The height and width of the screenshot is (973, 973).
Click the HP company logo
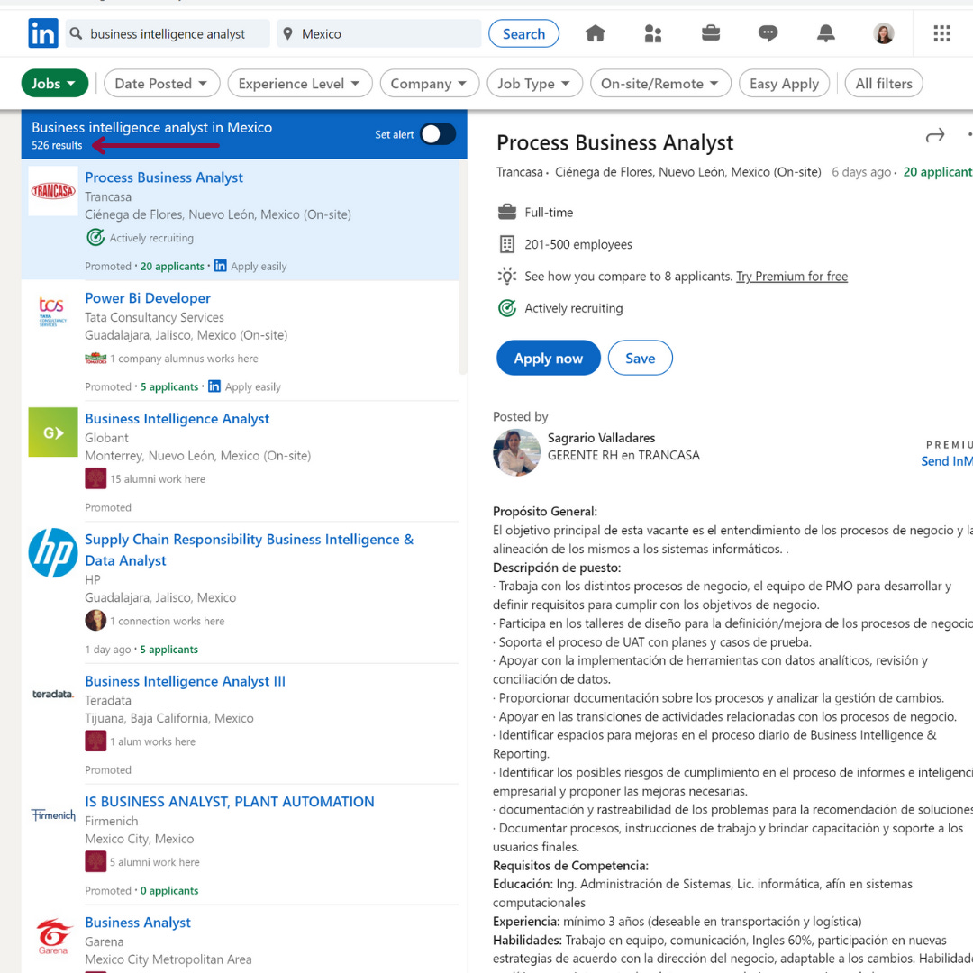tap(53, 553)
